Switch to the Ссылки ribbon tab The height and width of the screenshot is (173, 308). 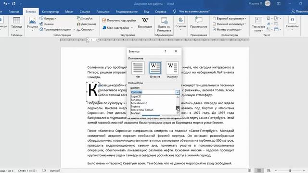coord(85,12)
